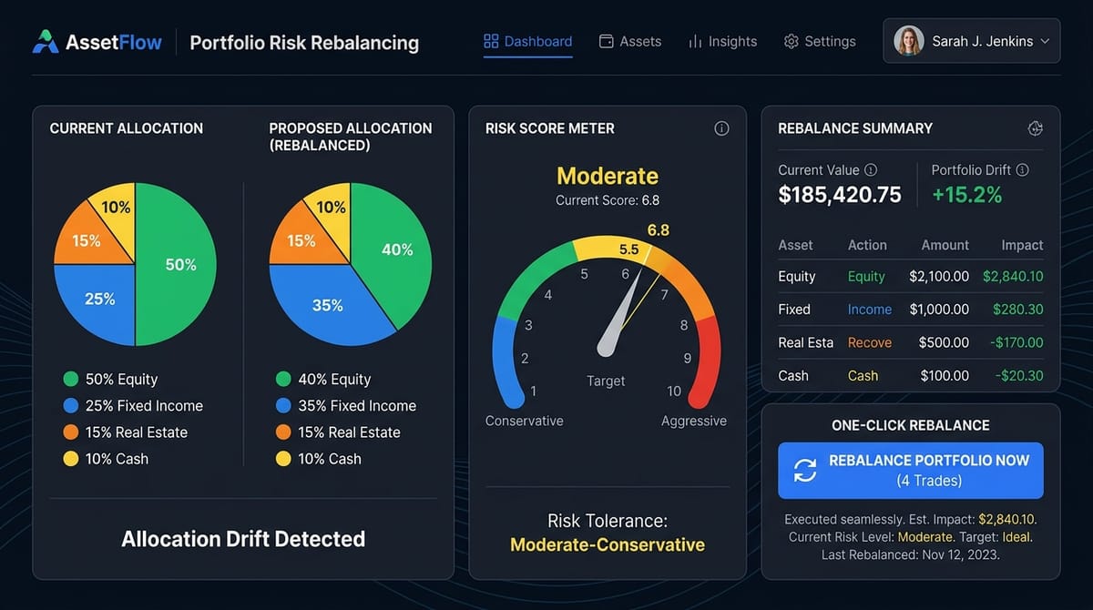Switch to the Dashboard tab
1093x610 pixels.
(526, 41)
